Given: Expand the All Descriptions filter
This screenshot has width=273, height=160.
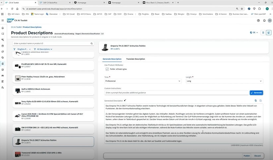Looking at the screenshot, I should tap(43, 49).
